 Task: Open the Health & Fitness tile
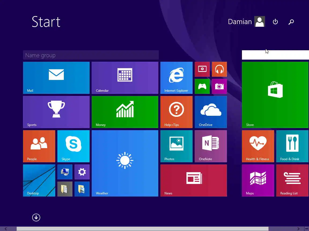258,146
